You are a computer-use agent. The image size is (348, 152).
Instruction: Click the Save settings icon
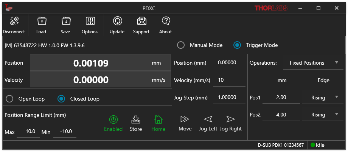66,21
